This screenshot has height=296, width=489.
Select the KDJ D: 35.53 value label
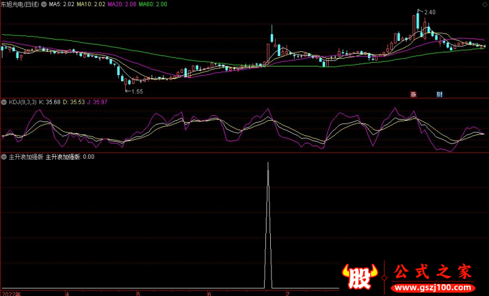pyautogui.click(x=76, y=103)
